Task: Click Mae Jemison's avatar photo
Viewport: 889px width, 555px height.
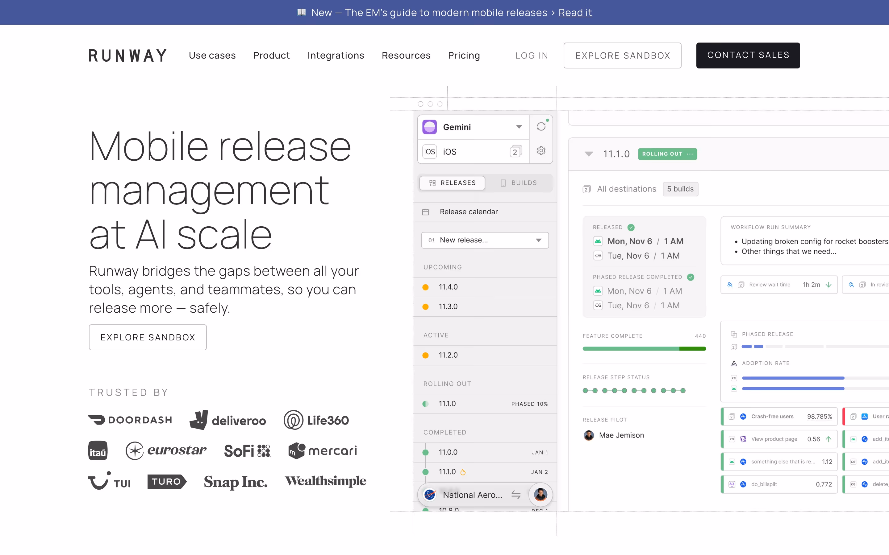Action: pyautogui.click(x=589, y=435)
